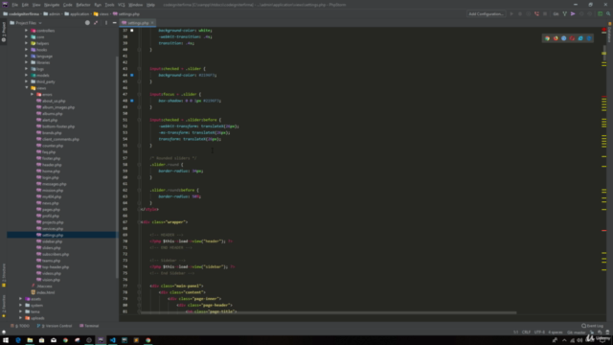Click the Git master branch in status bar

(x=577, y=333)
